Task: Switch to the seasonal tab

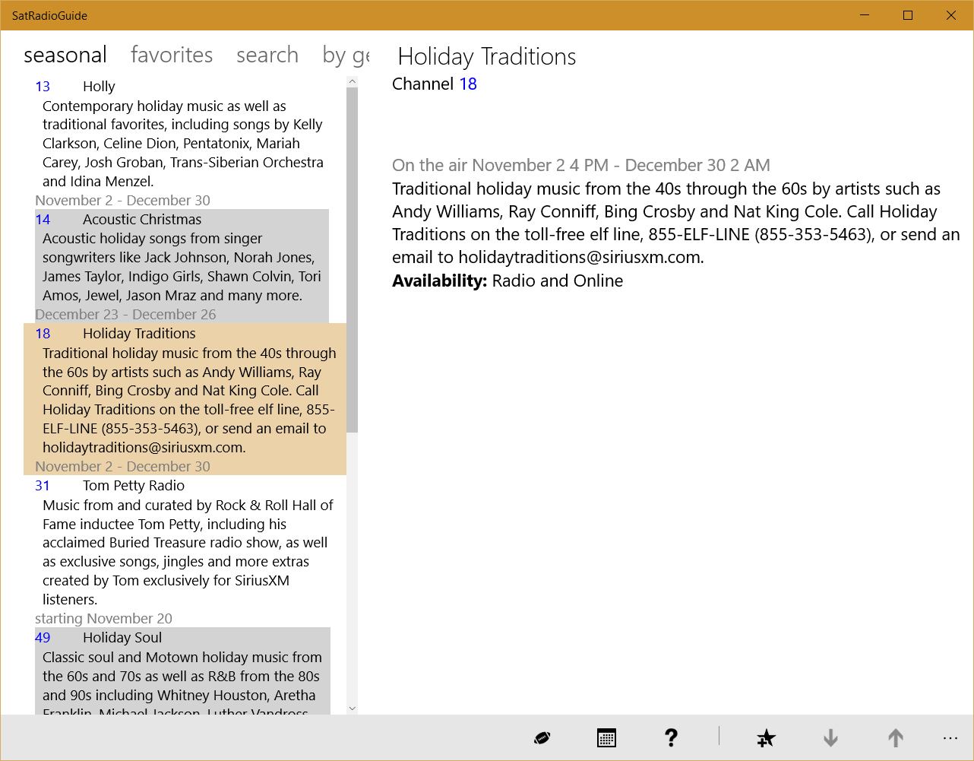Action: [65, 55]
